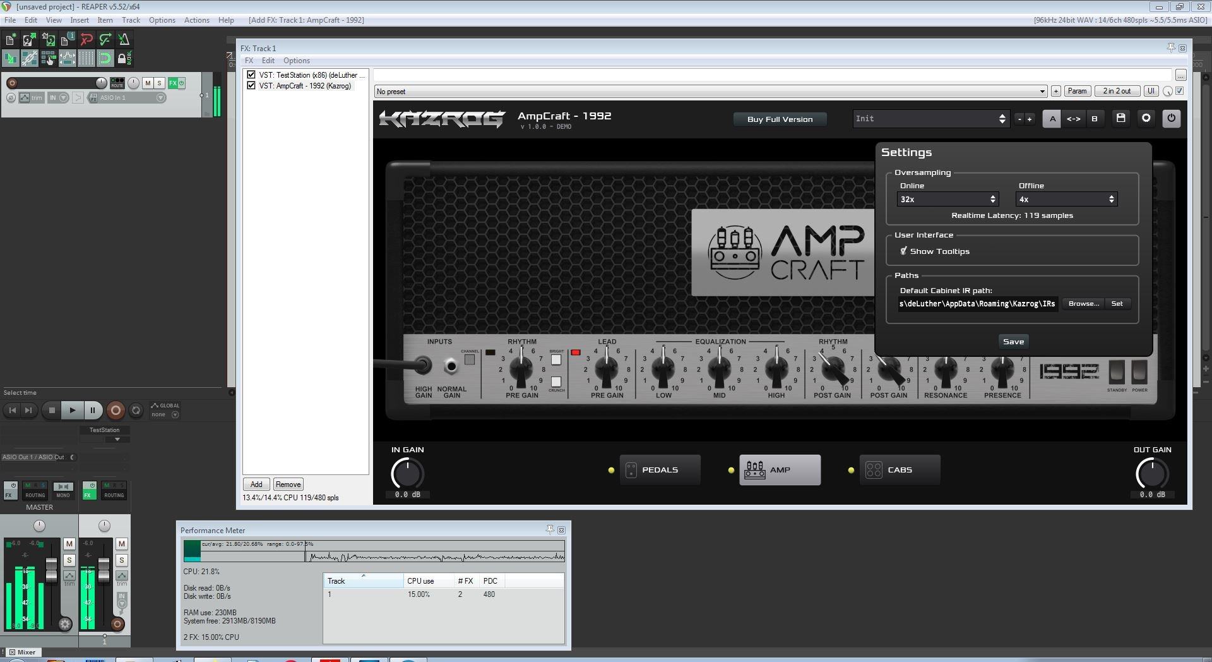Click the OUT GAIN knob

(x=1152, y=474)
